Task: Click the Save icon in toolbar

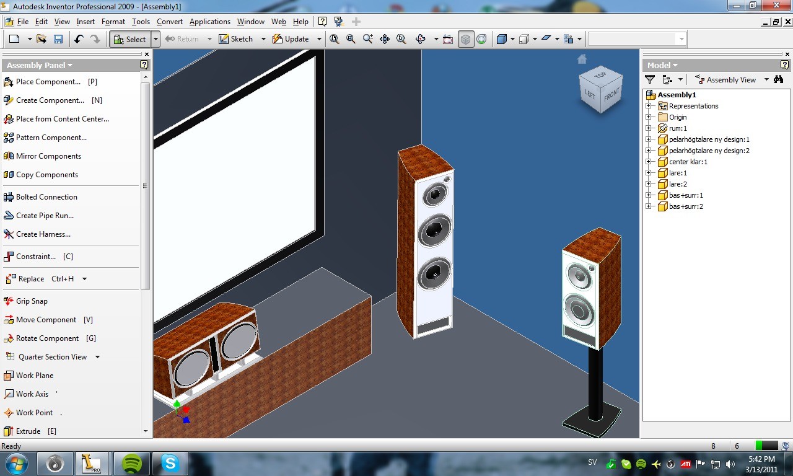Action: click(x=58, y=39)
